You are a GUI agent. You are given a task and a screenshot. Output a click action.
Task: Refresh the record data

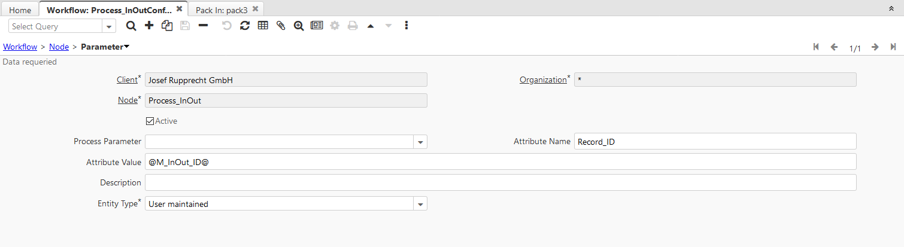(244, 26)
